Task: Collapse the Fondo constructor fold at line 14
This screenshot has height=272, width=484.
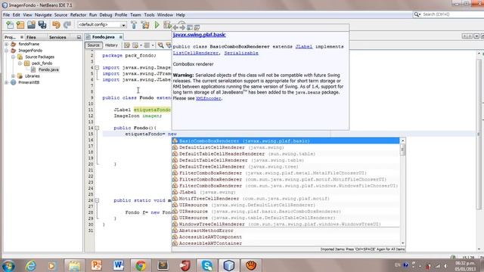Action: click(x=97, y=128)
